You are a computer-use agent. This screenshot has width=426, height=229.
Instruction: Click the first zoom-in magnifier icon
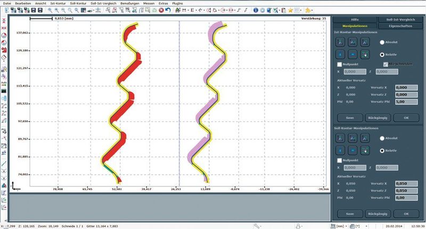50,10
